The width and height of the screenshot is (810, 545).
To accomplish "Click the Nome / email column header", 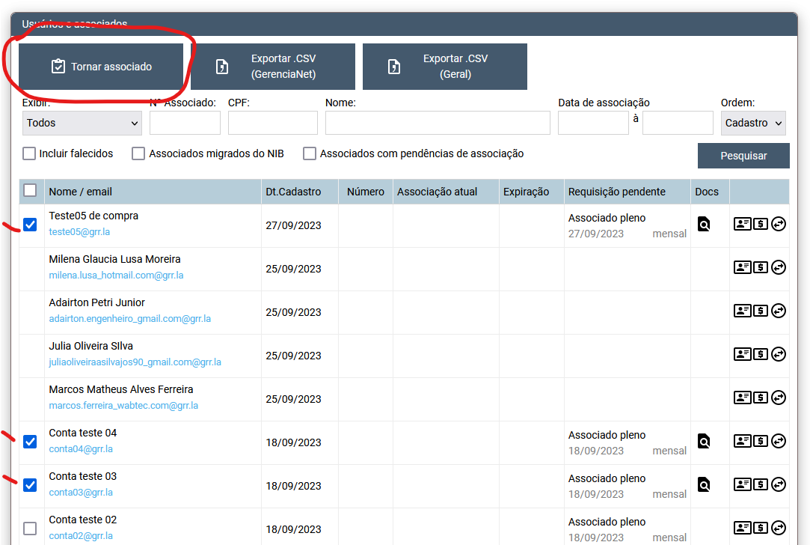I will [81, 192].
